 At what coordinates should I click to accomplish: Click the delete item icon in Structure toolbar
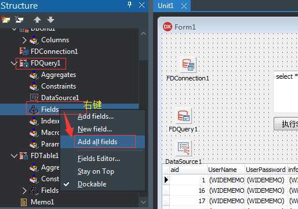[x=19, y=20]
